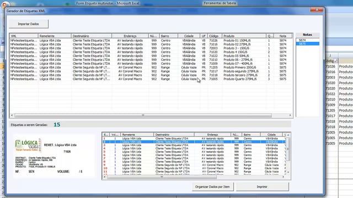353x198 pixels.
Task: Open Codig column filter dropdown in Excel sheet
Action: [x=336, y=61]
